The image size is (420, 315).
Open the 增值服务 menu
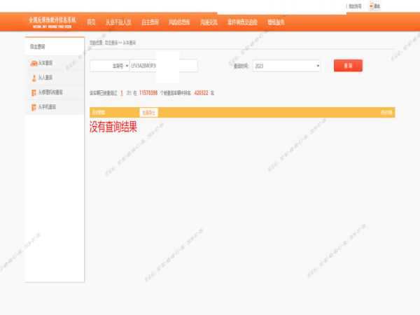tap(276, 22)
